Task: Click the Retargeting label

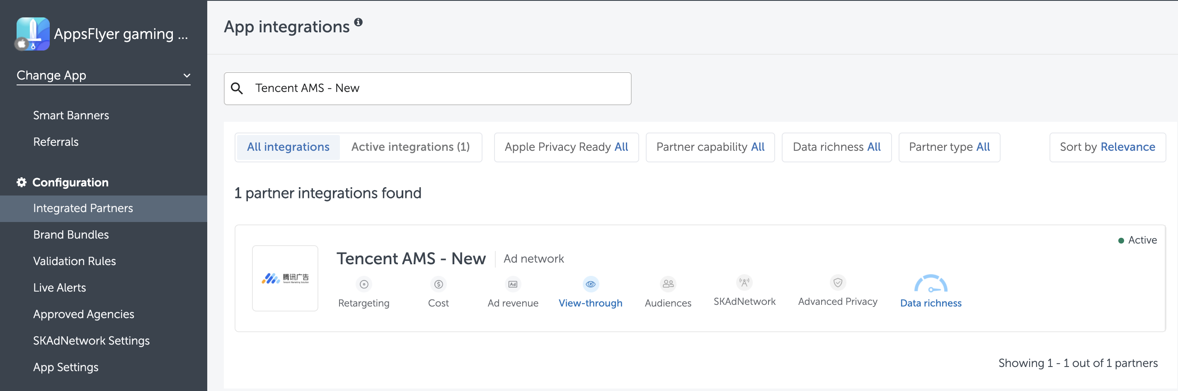Action: tap(364, 303)
